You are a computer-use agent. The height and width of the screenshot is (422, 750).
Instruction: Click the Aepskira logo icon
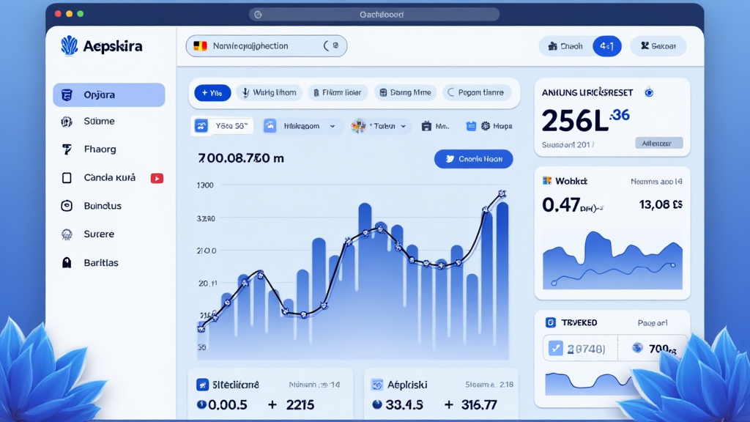point(70,46)
